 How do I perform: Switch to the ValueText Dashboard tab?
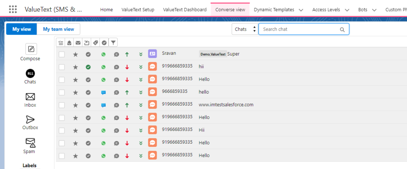[185, 10]
